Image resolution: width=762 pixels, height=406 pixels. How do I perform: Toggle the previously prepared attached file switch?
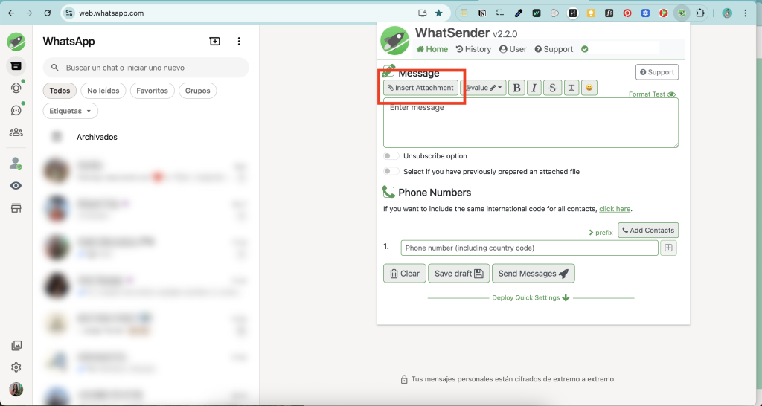point(391,171)
